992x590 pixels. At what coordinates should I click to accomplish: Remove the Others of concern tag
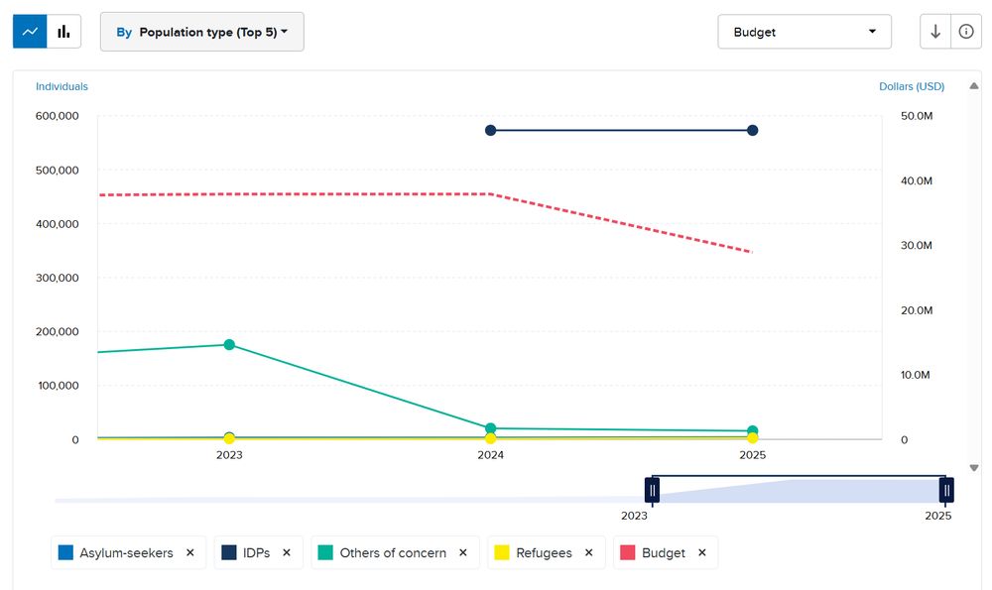(x=463, y=553)
